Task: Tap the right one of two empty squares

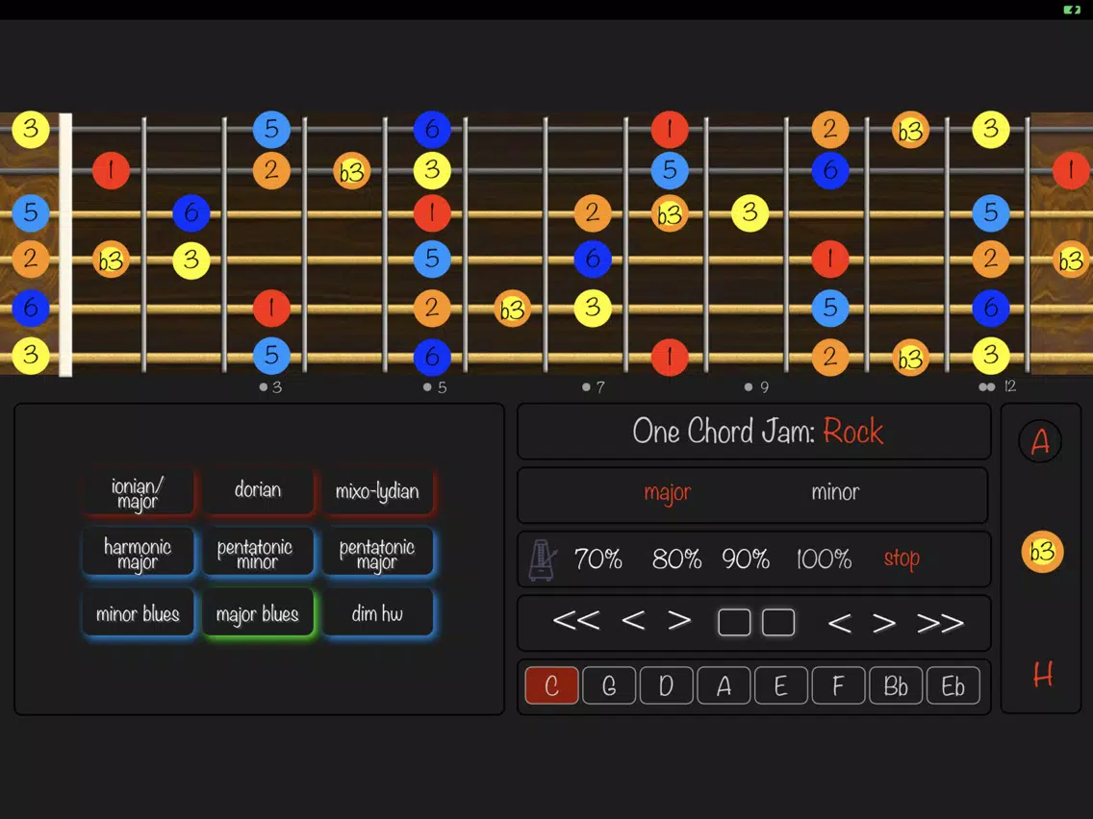Action: [x=778, y=622]
